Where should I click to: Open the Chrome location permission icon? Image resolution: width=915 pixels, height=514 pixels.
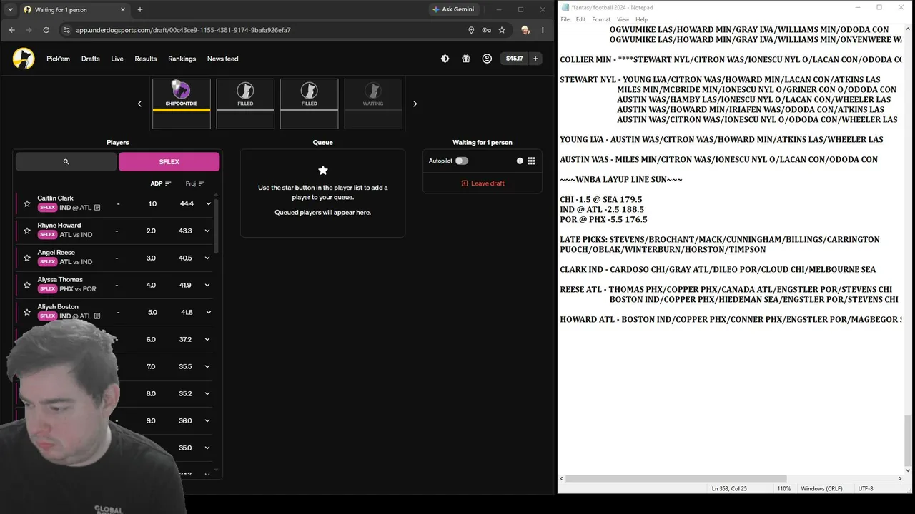pyautogui.click(x=471, y=30)
